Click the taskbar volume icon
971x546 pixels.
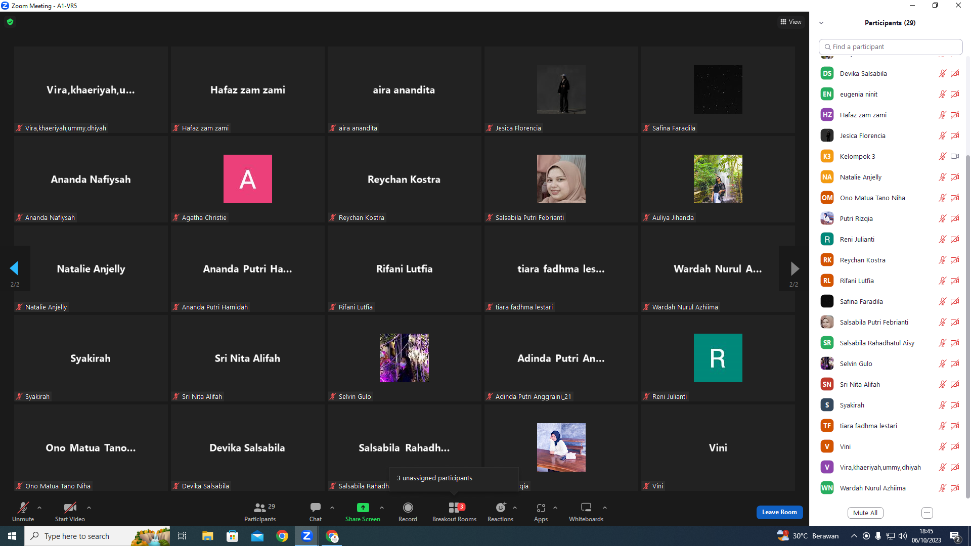point(903,536)
